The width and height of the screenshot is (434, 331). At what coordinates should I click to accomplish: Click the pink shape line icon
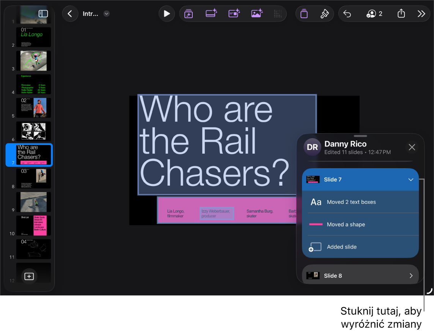tap(316, 224)
